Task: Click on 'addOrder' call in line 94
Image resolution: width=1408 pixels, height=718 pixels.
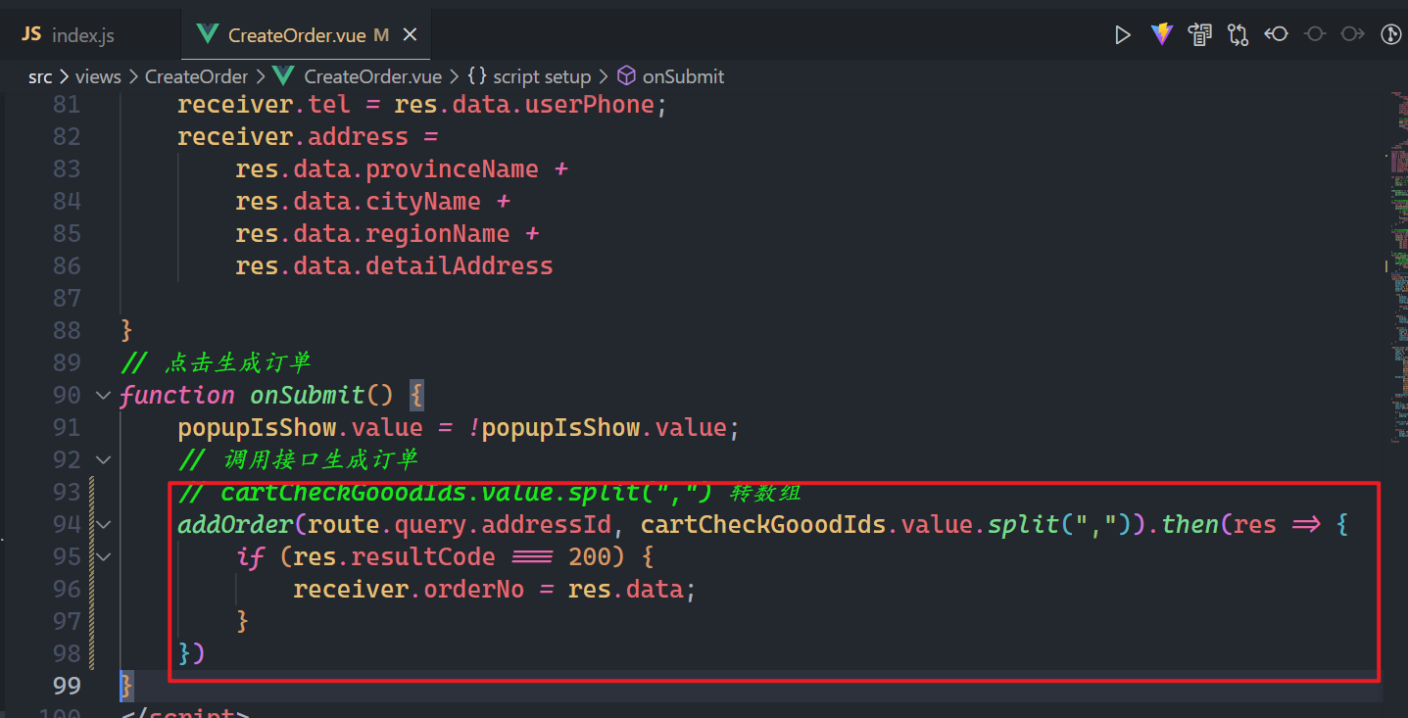Action: click(x=235, y=524)
